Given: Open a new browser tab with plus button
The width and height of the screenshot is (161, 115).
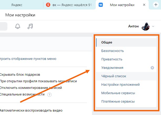Looking at the screenshot, I should pos(155,5).
